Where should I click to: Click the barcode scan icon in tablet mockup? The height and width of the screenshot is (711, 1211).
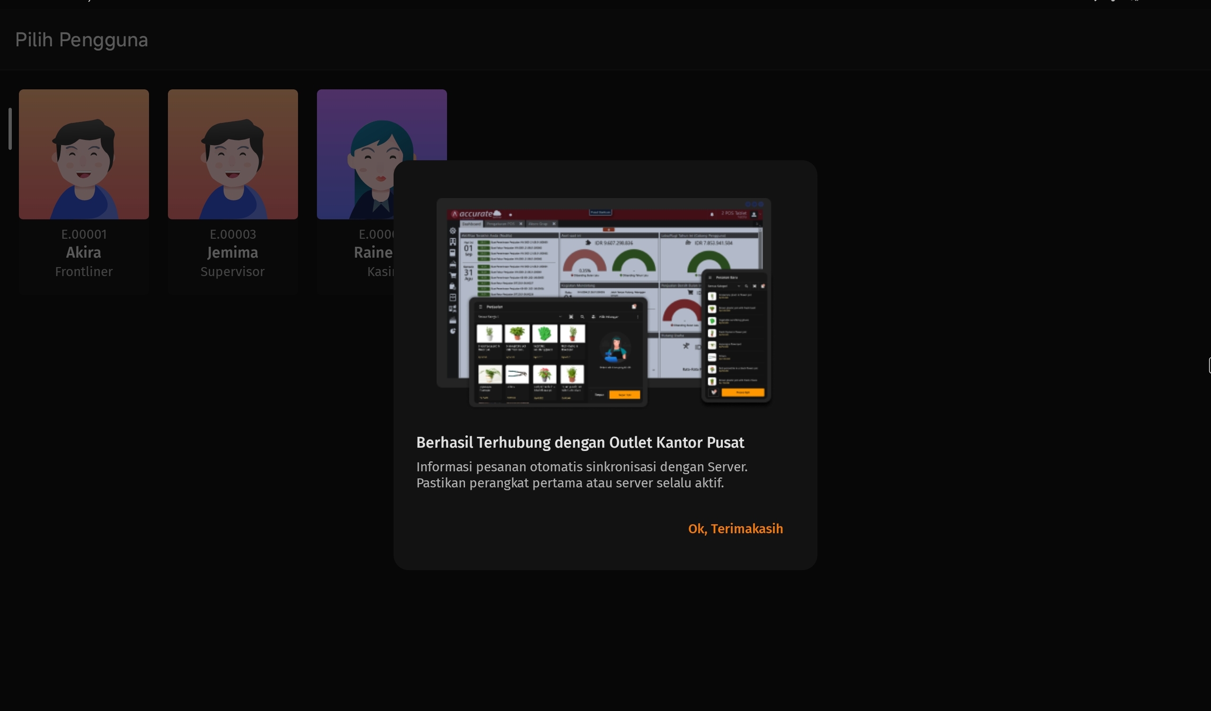point(571,317)
